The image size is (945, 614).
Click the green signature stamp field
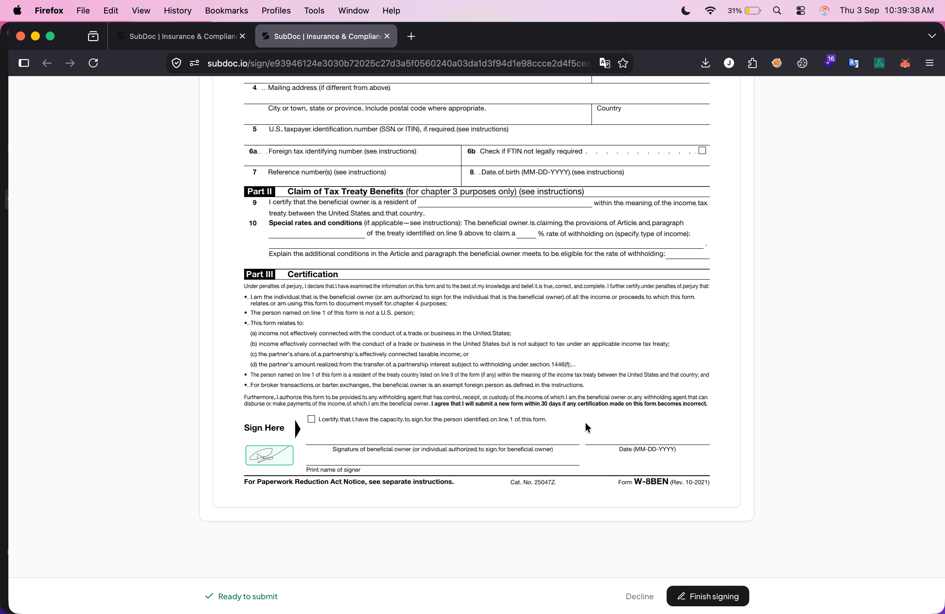[269, 455]
